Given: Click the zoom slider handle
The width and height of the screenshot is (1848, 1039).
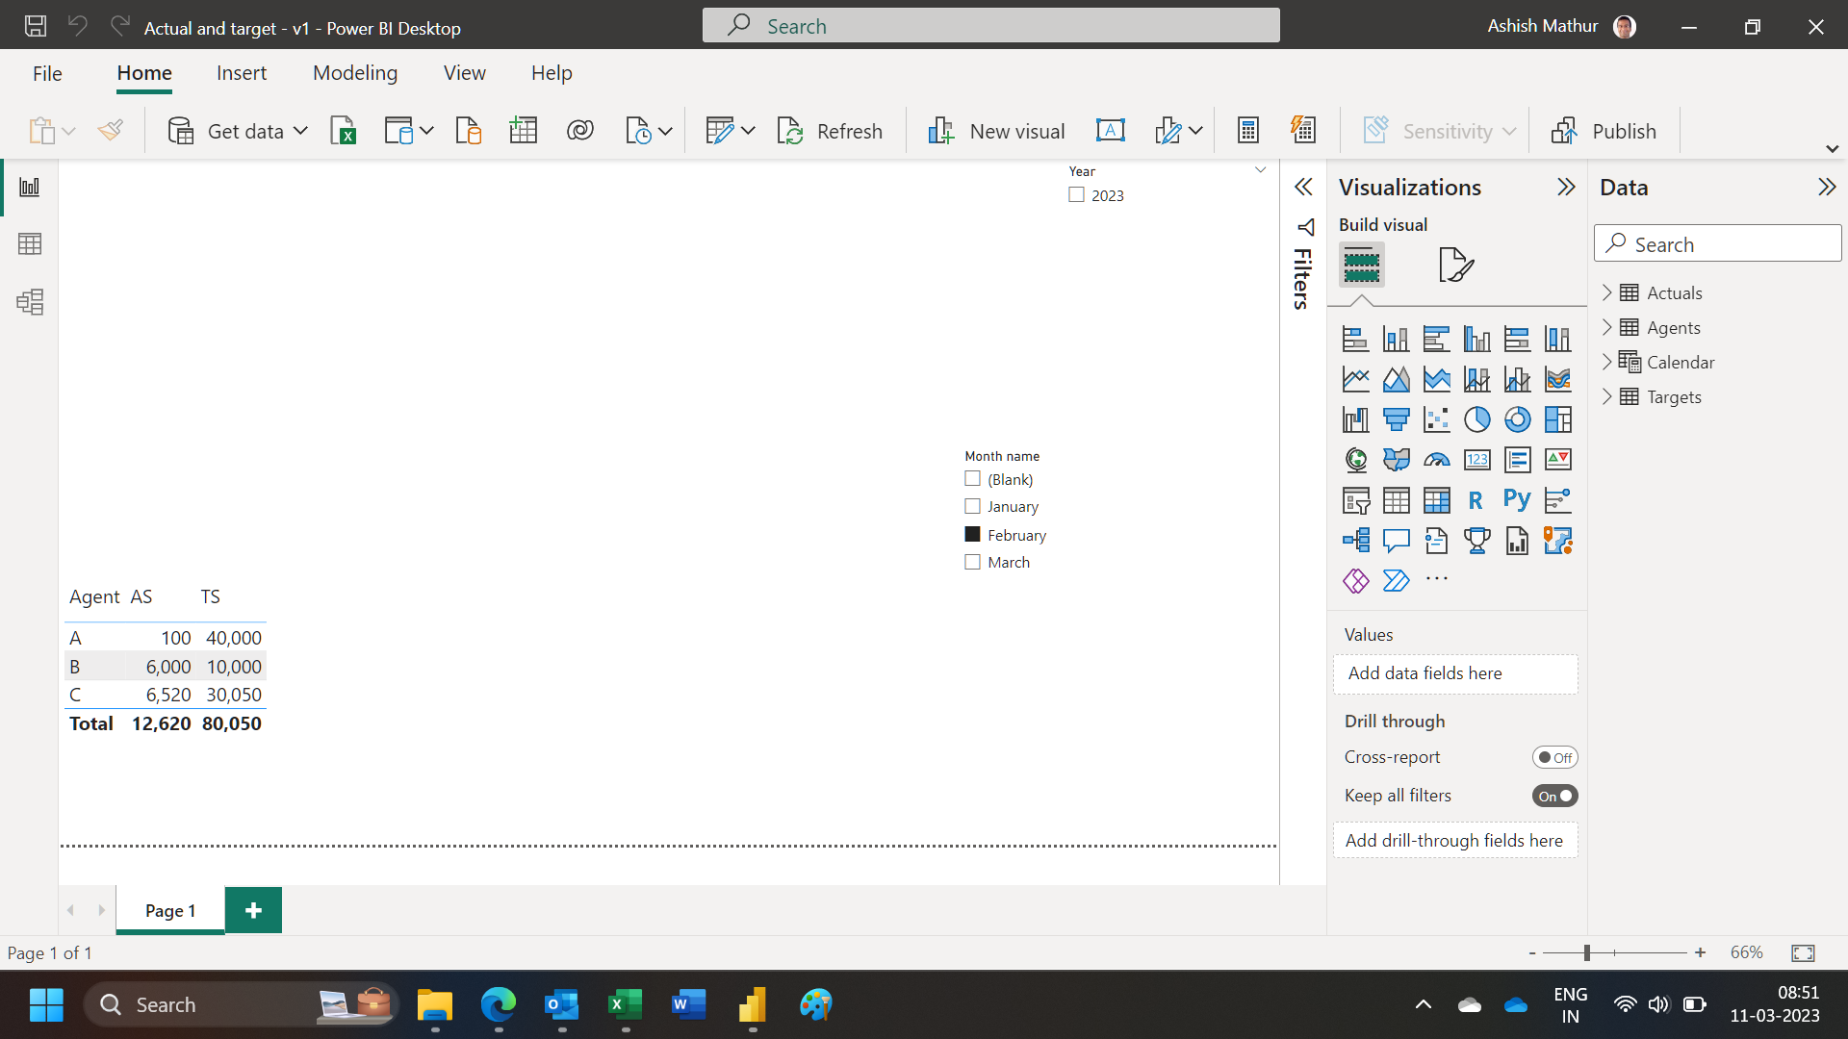Looking at the screenshot, I should pyautogui.click(x=1586, y=952).
